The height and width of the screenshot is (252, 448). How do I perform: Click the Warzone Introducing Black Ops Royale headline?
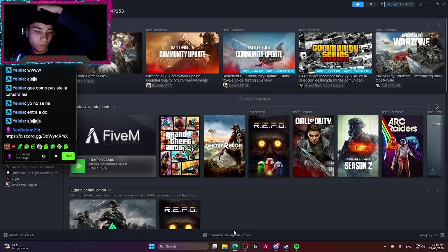coord(409,78)
